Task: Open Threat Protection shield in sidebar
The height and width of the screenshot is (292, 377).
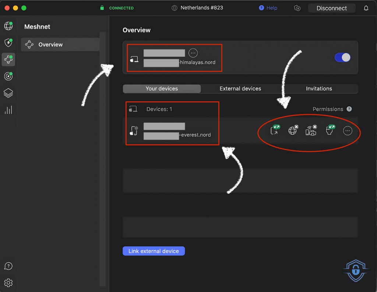Action: 8,43
